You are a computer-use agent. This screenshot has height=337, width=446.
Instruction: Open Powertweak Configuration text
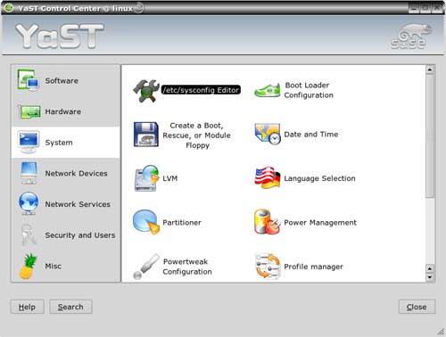[187, 267]
